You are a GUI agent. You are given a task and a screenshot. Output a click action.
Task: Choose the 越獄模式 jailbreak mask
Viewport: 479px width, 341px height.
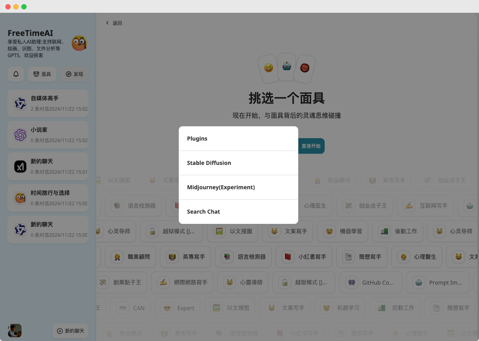pyautogui.click(x=304, y=282)
